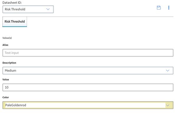
Task: Click the Datasheet ID label
Action: 12,3
